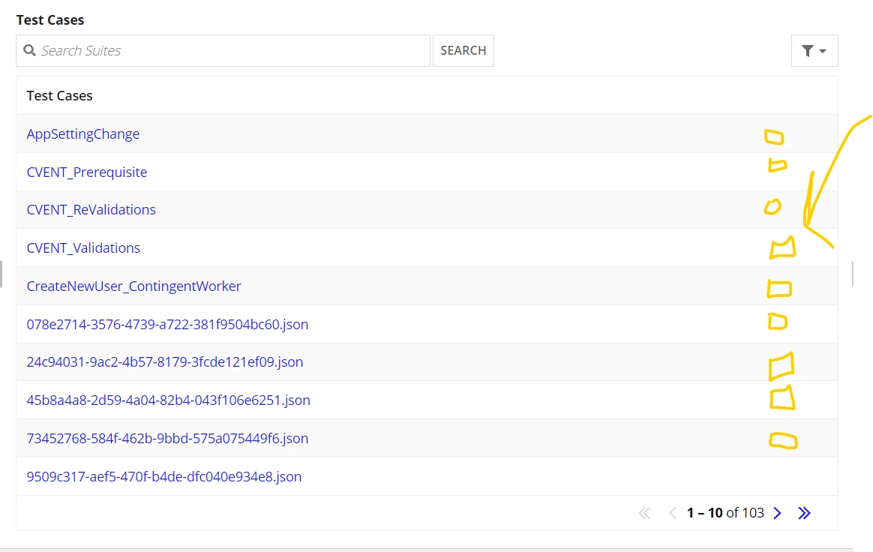This screenshot has height=552, width=873.
Task: Open the filter dropdown
Action: [814, 51]
